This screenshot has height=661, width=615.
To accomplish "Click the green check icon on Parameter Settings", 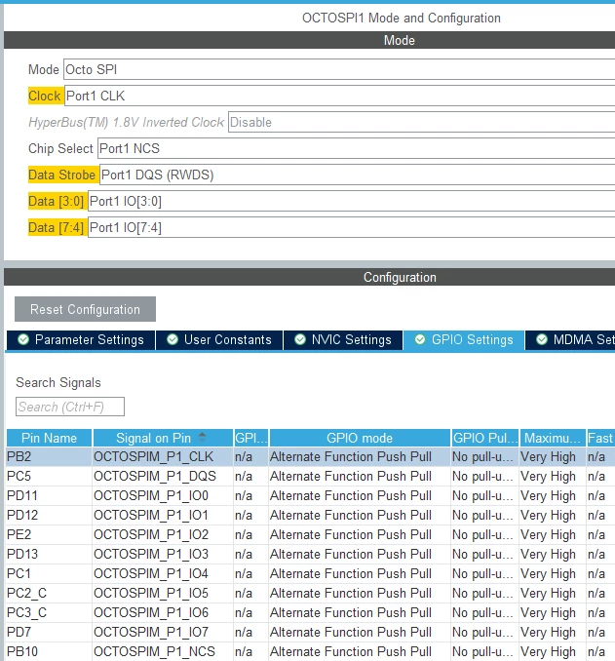I will tap(23, 339).
